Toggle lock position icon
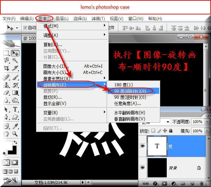 pos(165,131)
